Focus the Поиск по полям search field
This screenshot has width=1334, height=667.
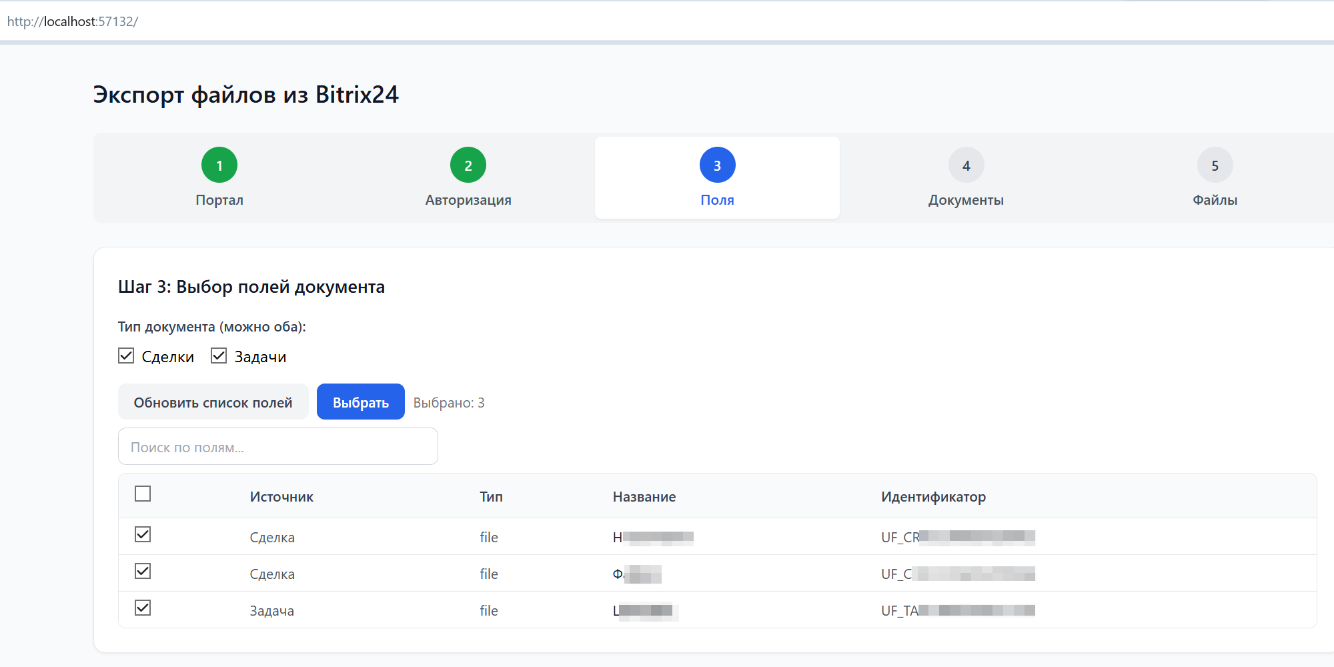(277, 447)
